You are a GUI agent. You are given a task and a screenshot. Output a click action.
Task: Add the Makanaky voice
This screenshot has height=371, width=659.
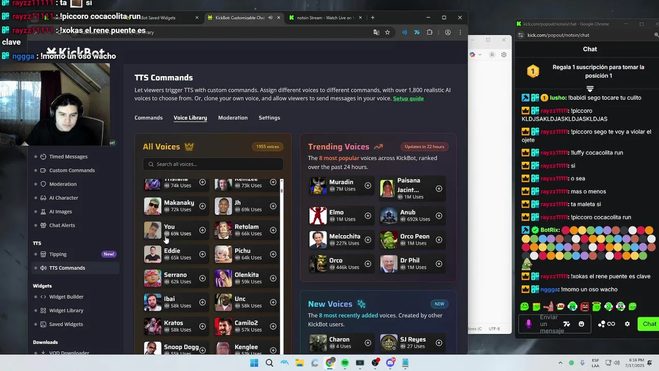pos(202,206)
